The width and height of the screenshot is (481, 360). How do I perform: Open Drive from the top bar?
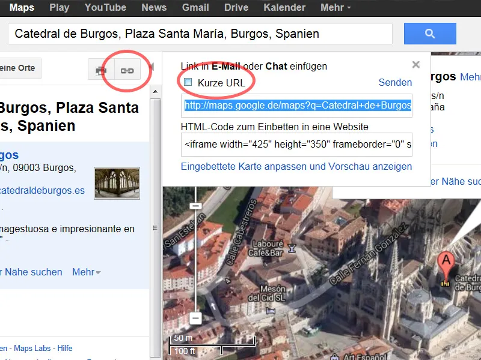click(236, 7)
